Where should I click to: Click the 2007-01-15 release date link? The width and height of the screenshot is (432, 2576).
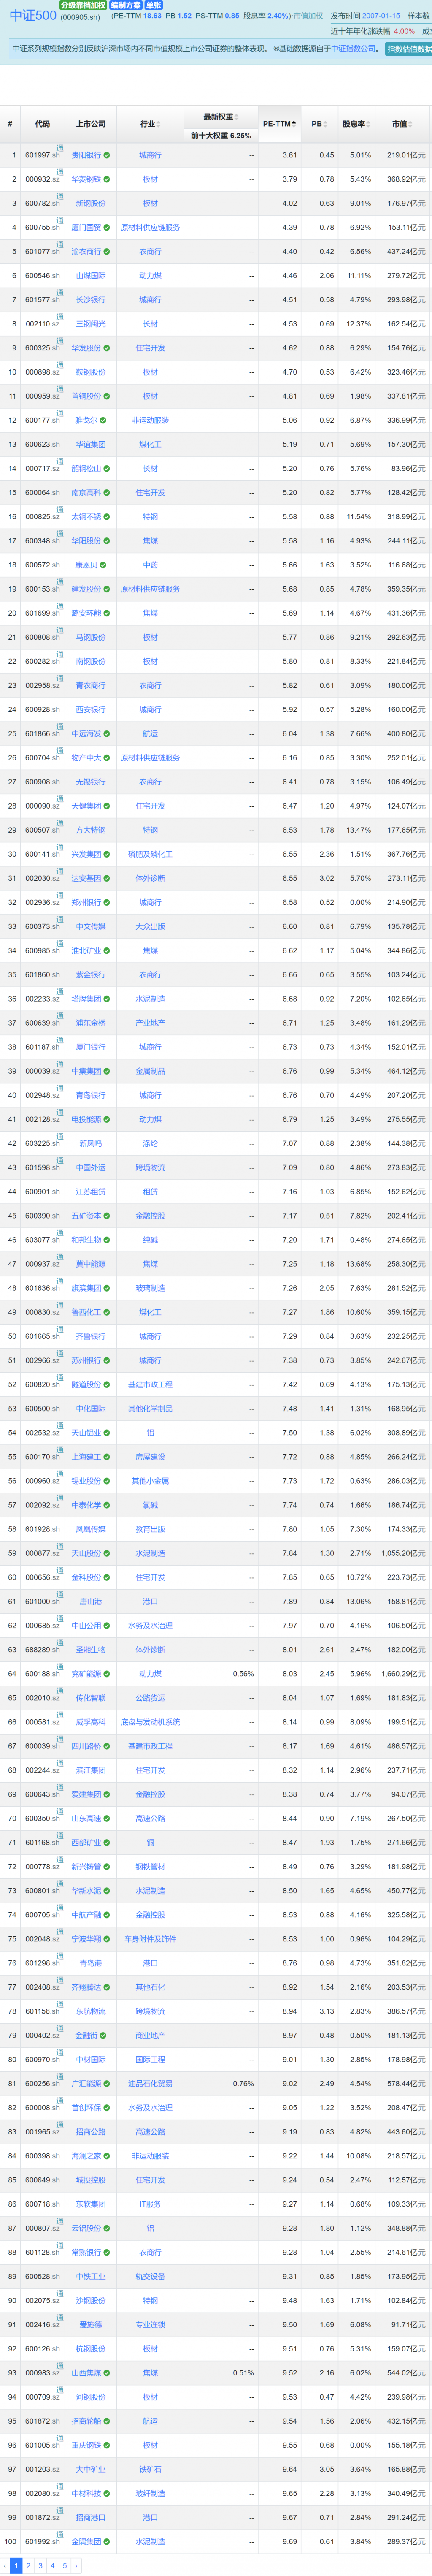coord(381,16)
